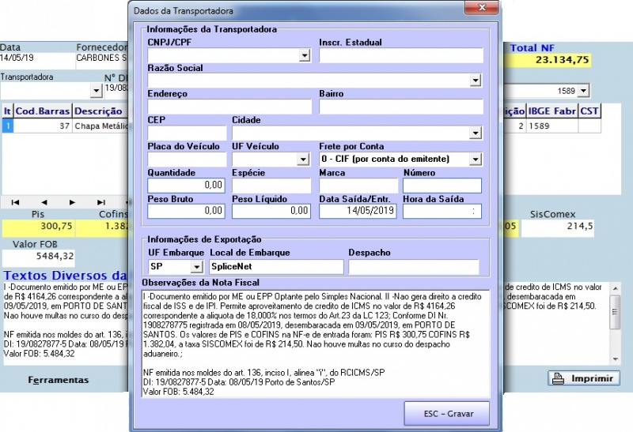Click the Data value 14/05/19

(x=17, y=58)
